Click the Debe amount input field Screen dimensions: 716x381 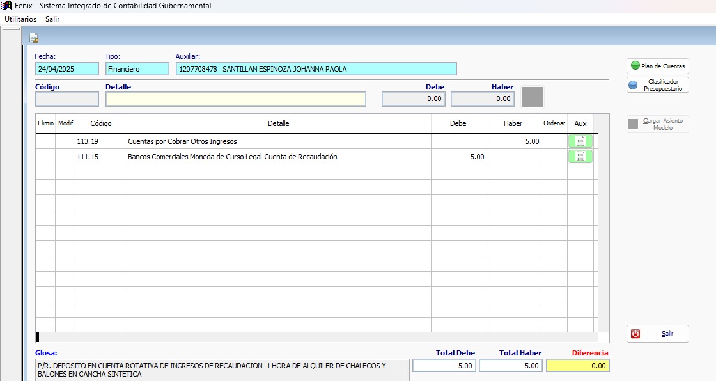[414, 99]
